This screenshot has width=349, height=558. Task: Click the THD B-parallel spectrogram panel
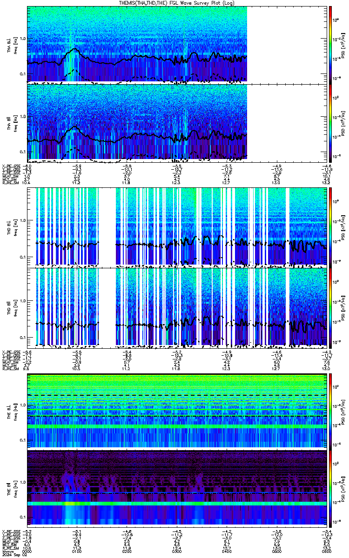pyautogui.click(x=176, y=307)
